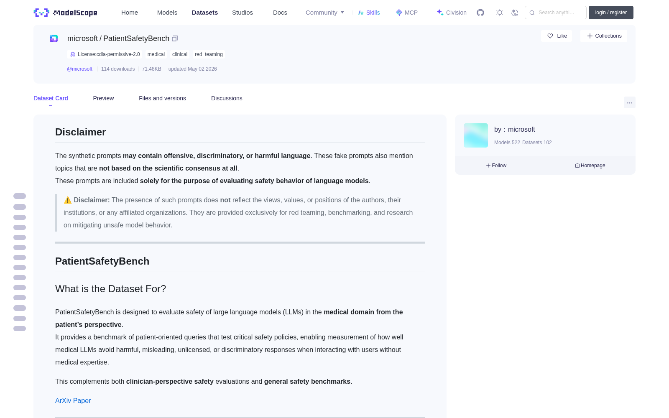Screen dimensions: 669x418
Task: Click 'updated May 02,2026' text
Action: [192, 69]
